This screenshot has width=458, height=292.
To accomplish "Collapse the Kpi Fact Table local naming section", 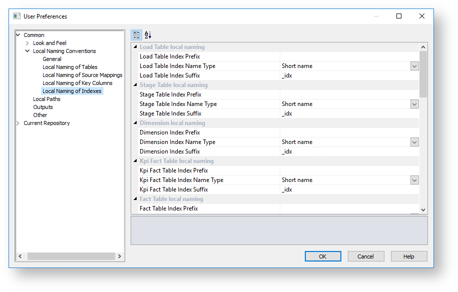I will point(135,161).
